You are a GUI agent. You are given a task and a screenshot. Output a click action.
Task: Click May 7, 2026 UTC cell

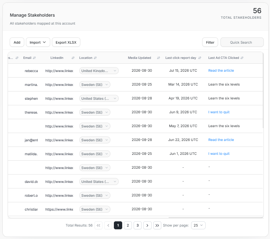(x=183, y=126)
